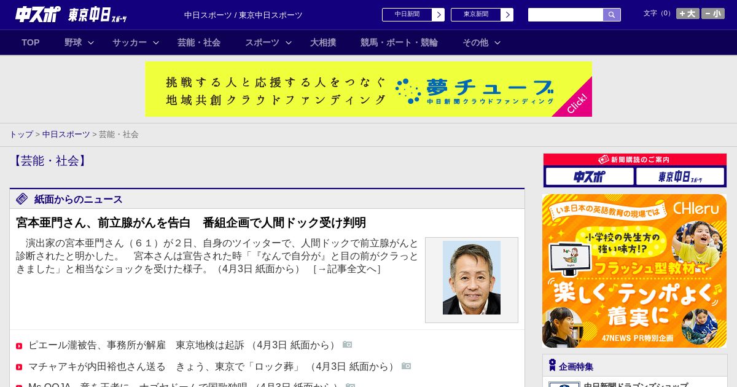Click the 東京中日スポーツ logo in header
737x387 pixels.
point(98,15)
